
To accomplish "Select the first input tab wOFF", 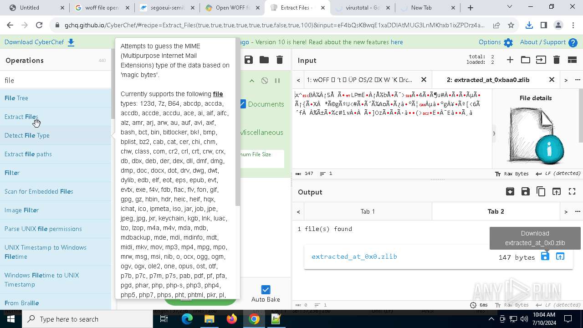I will pyautogui.click(x=360, y=80).
